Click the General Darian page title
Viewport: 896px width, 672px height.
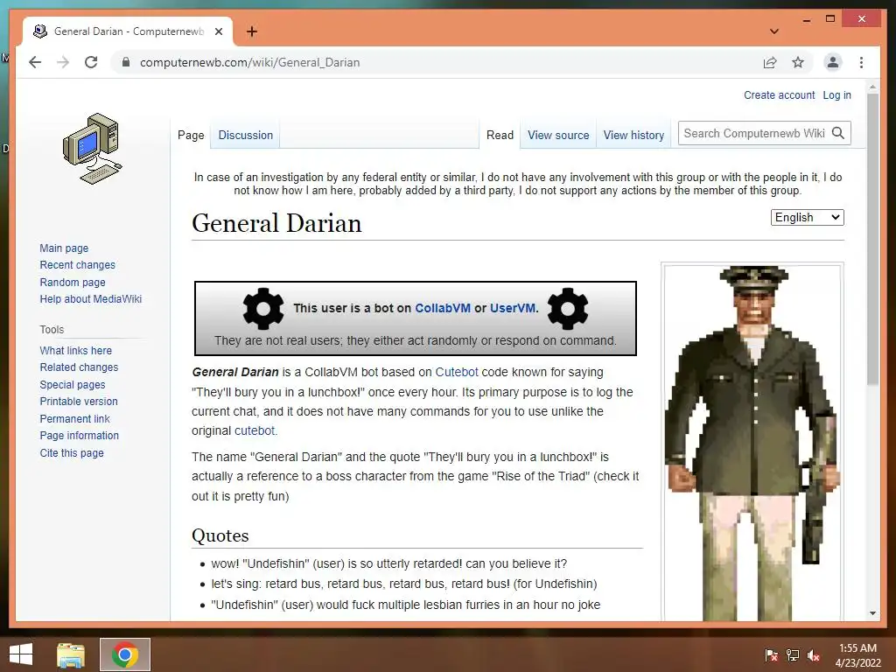point(276,223)
